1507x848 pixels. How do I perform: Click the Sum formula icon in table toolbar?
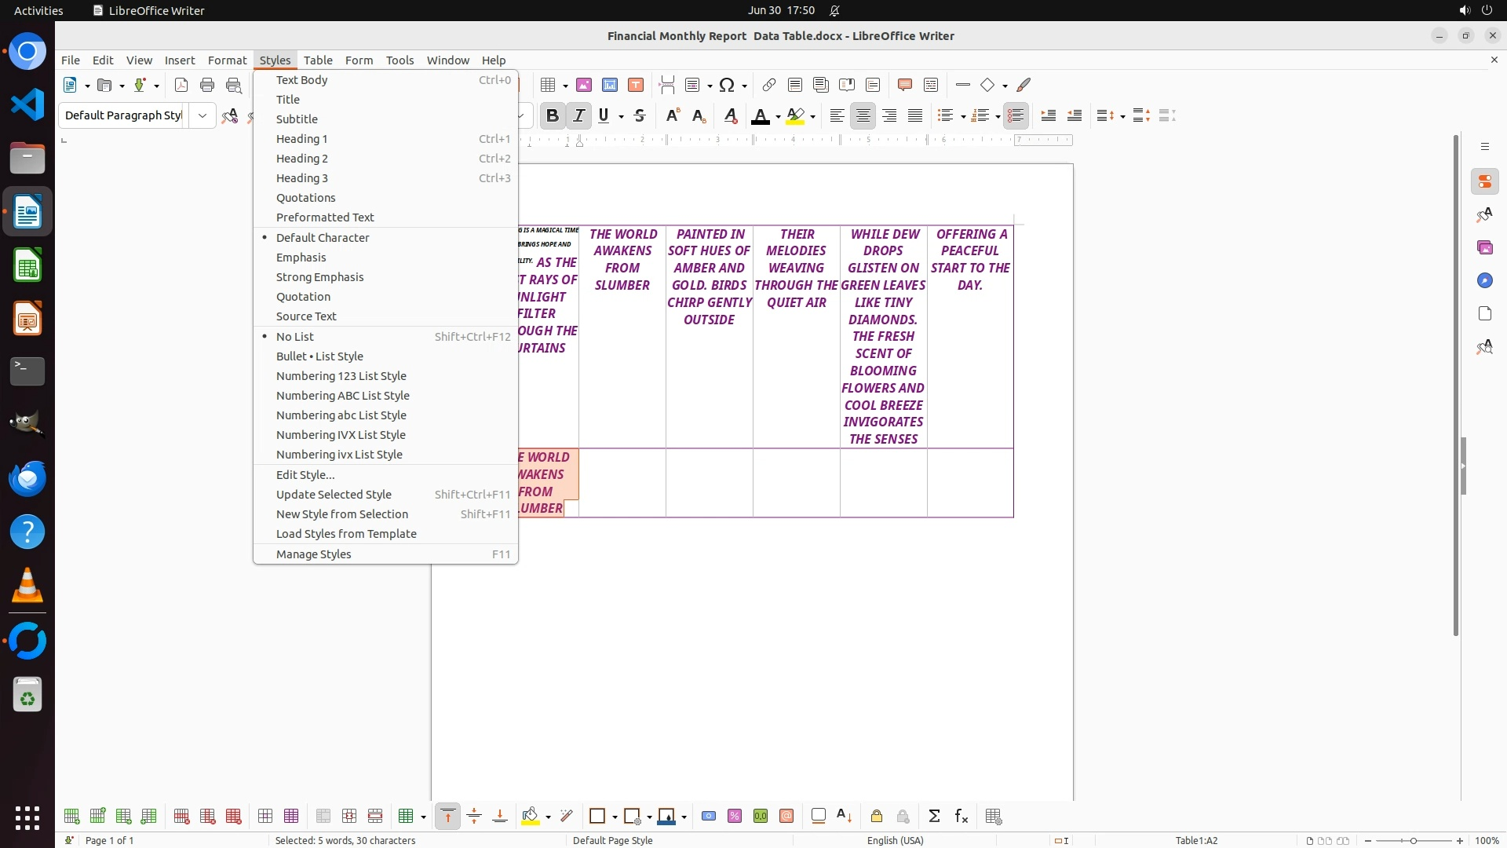tap(934, 817)
